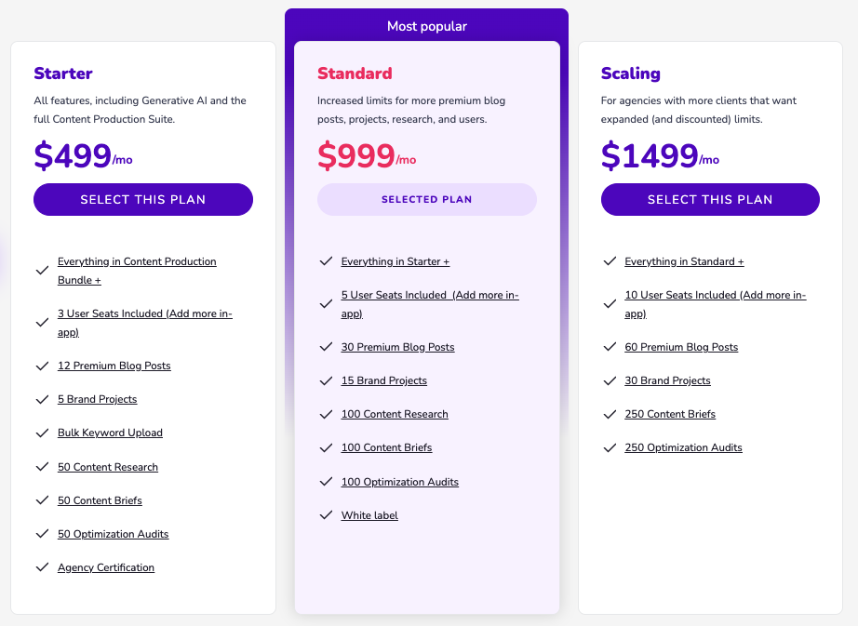The image size is (858, 626).
Task: Click checkmark icon beside Agency Certification
Action: (x=42, y=567)
